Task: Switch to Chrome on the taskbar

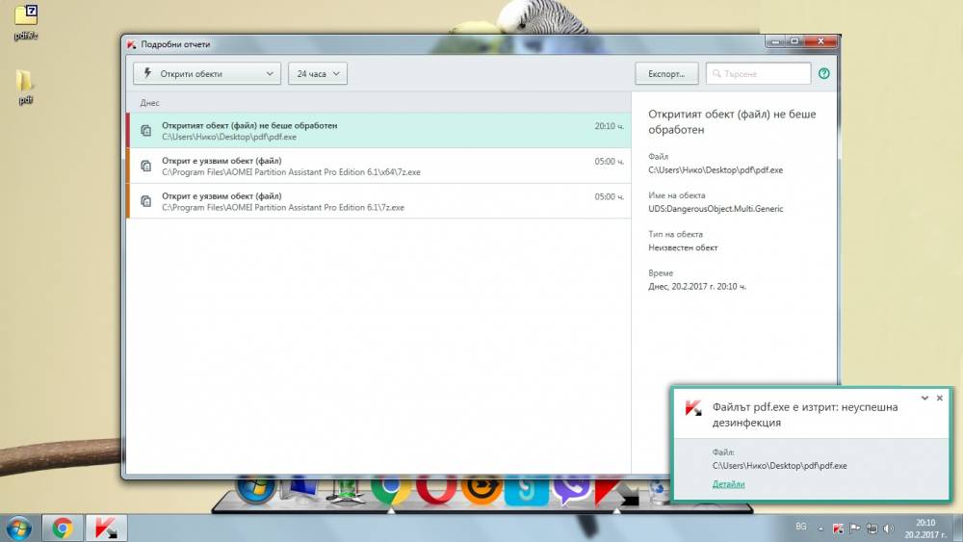Action: pyautogui.click(x=62, y=529)
